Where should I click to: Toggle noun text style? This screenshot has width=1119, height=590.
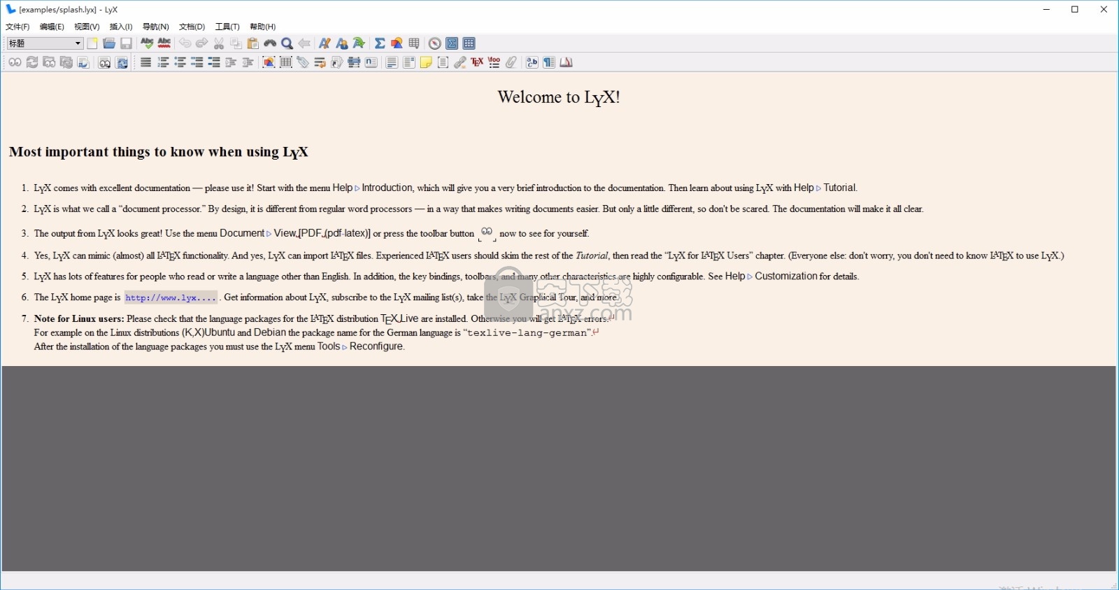click(342, 43)
